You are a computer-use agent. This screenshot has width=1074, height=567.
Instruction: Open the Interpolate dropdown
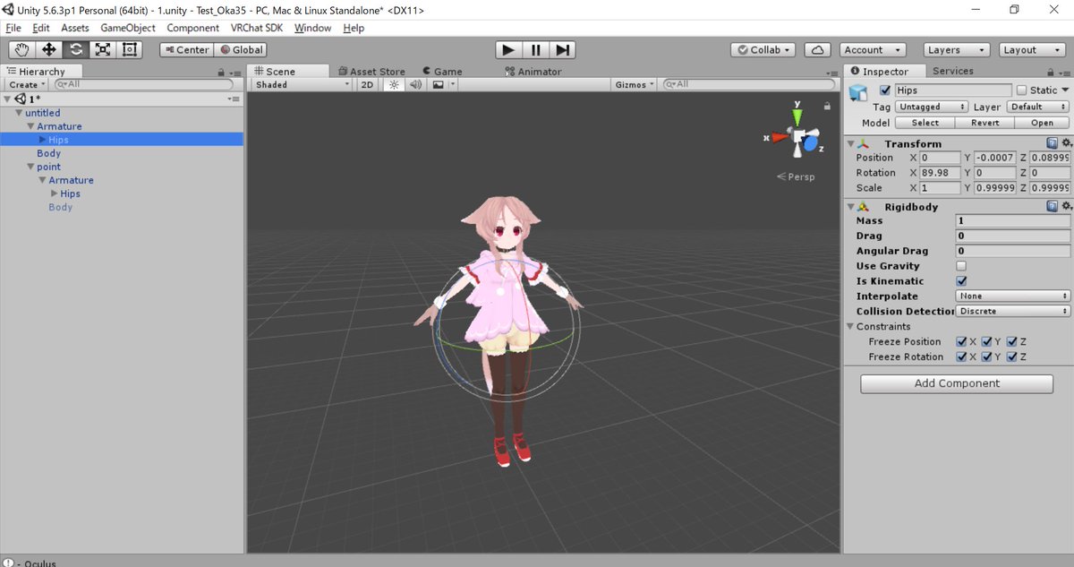tap(1011, 296)
